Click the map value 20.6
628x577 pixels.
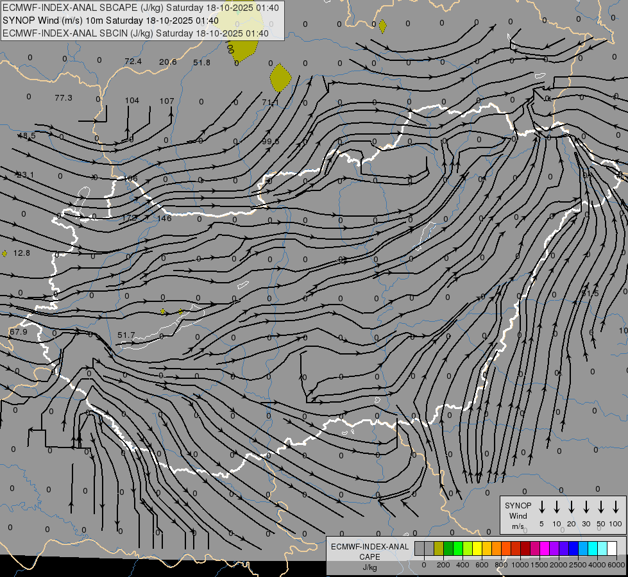point(168,62)
